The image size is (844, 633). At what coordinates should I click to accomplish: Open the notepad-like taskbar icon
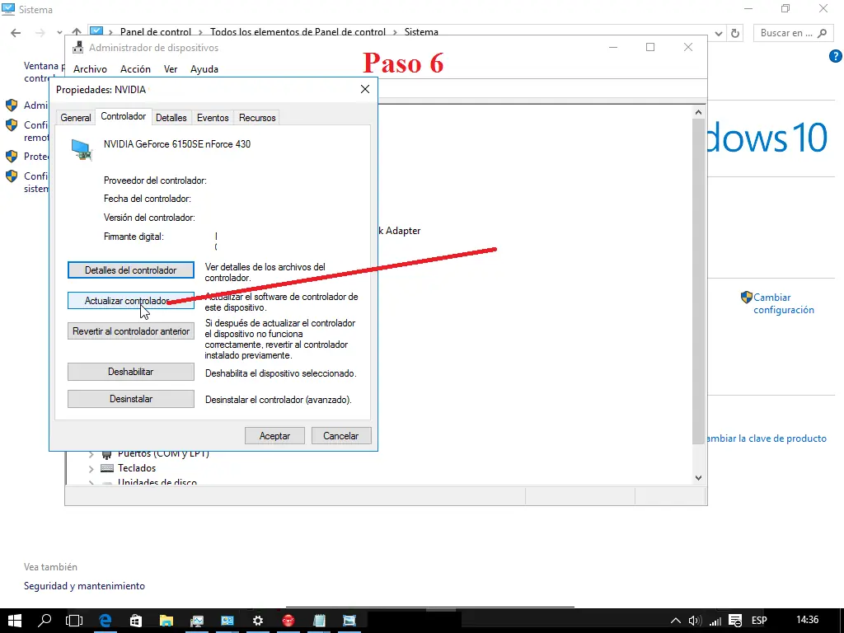(319, 621)
